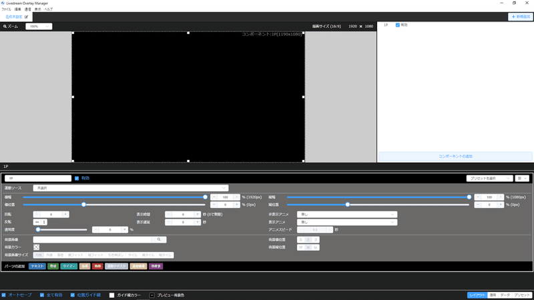The image size is (534, 300).
Task: Click plus on the 表示遅延 stepper
Action: (197, 222)
